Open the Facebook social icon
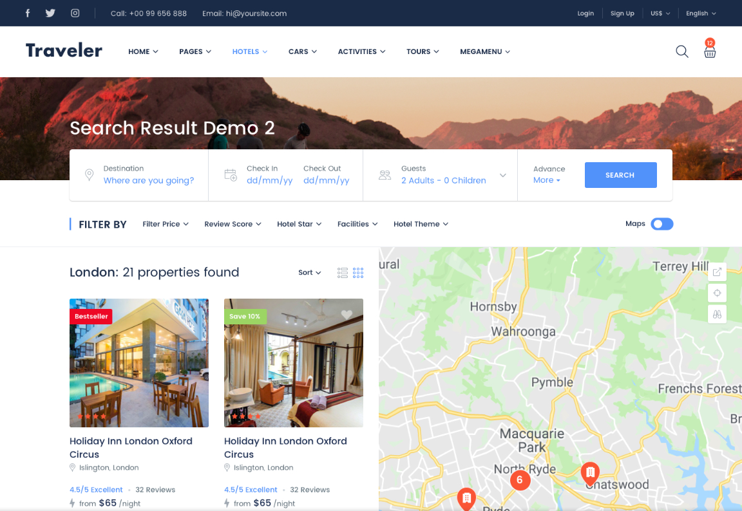The image size is (742, 511). [x=28, y=13]
